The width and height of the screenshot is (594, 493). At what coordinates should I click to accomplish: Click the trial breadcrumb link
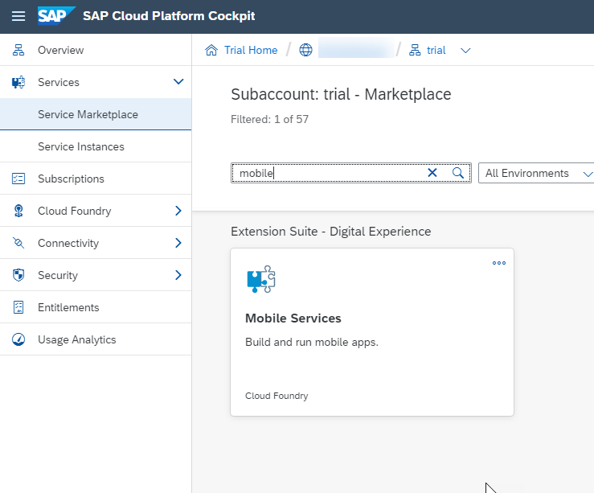(436, 50)
